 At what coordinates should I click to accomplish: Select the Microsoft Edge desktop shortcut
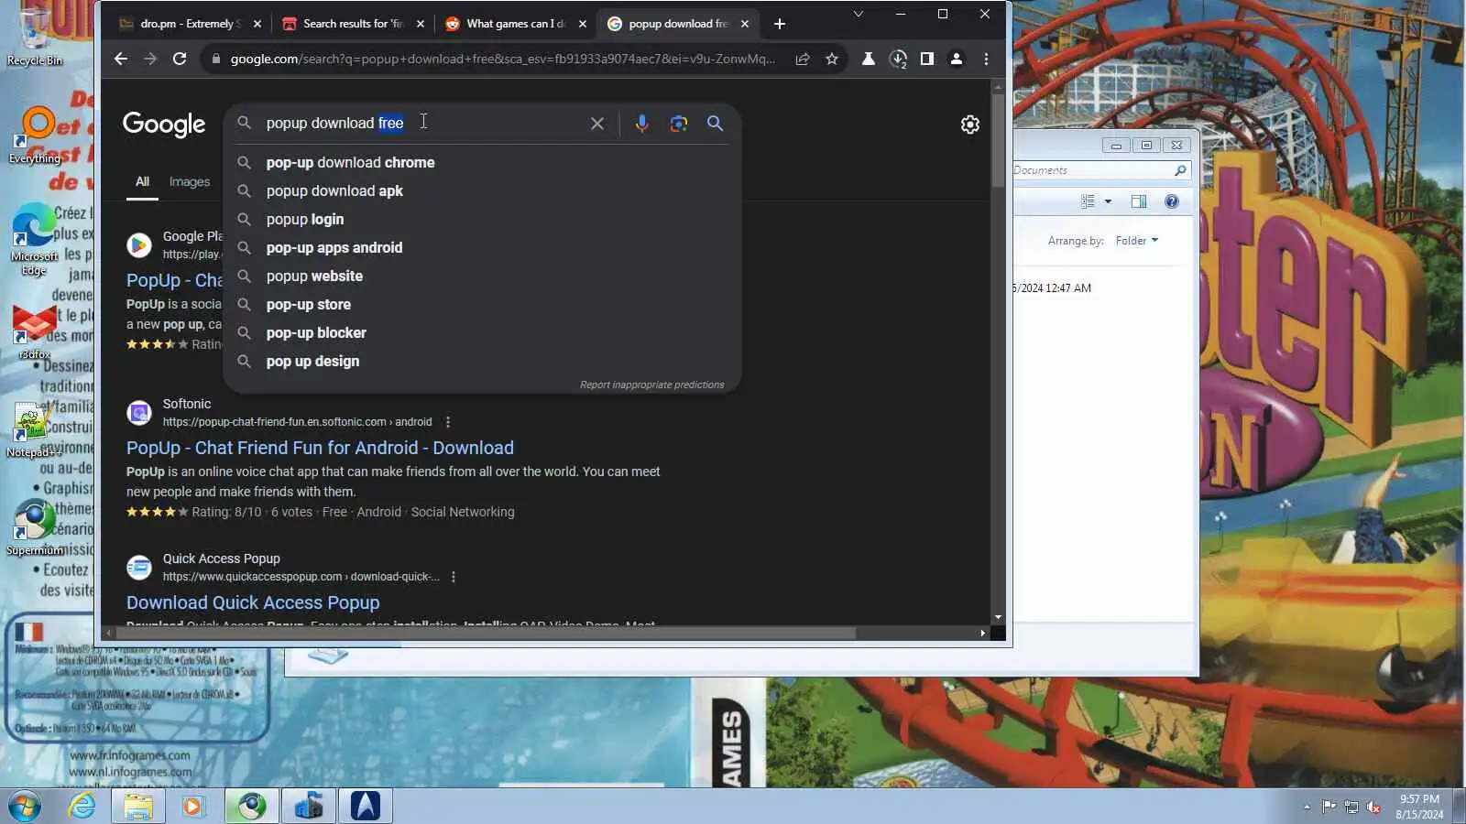[34, 240]
